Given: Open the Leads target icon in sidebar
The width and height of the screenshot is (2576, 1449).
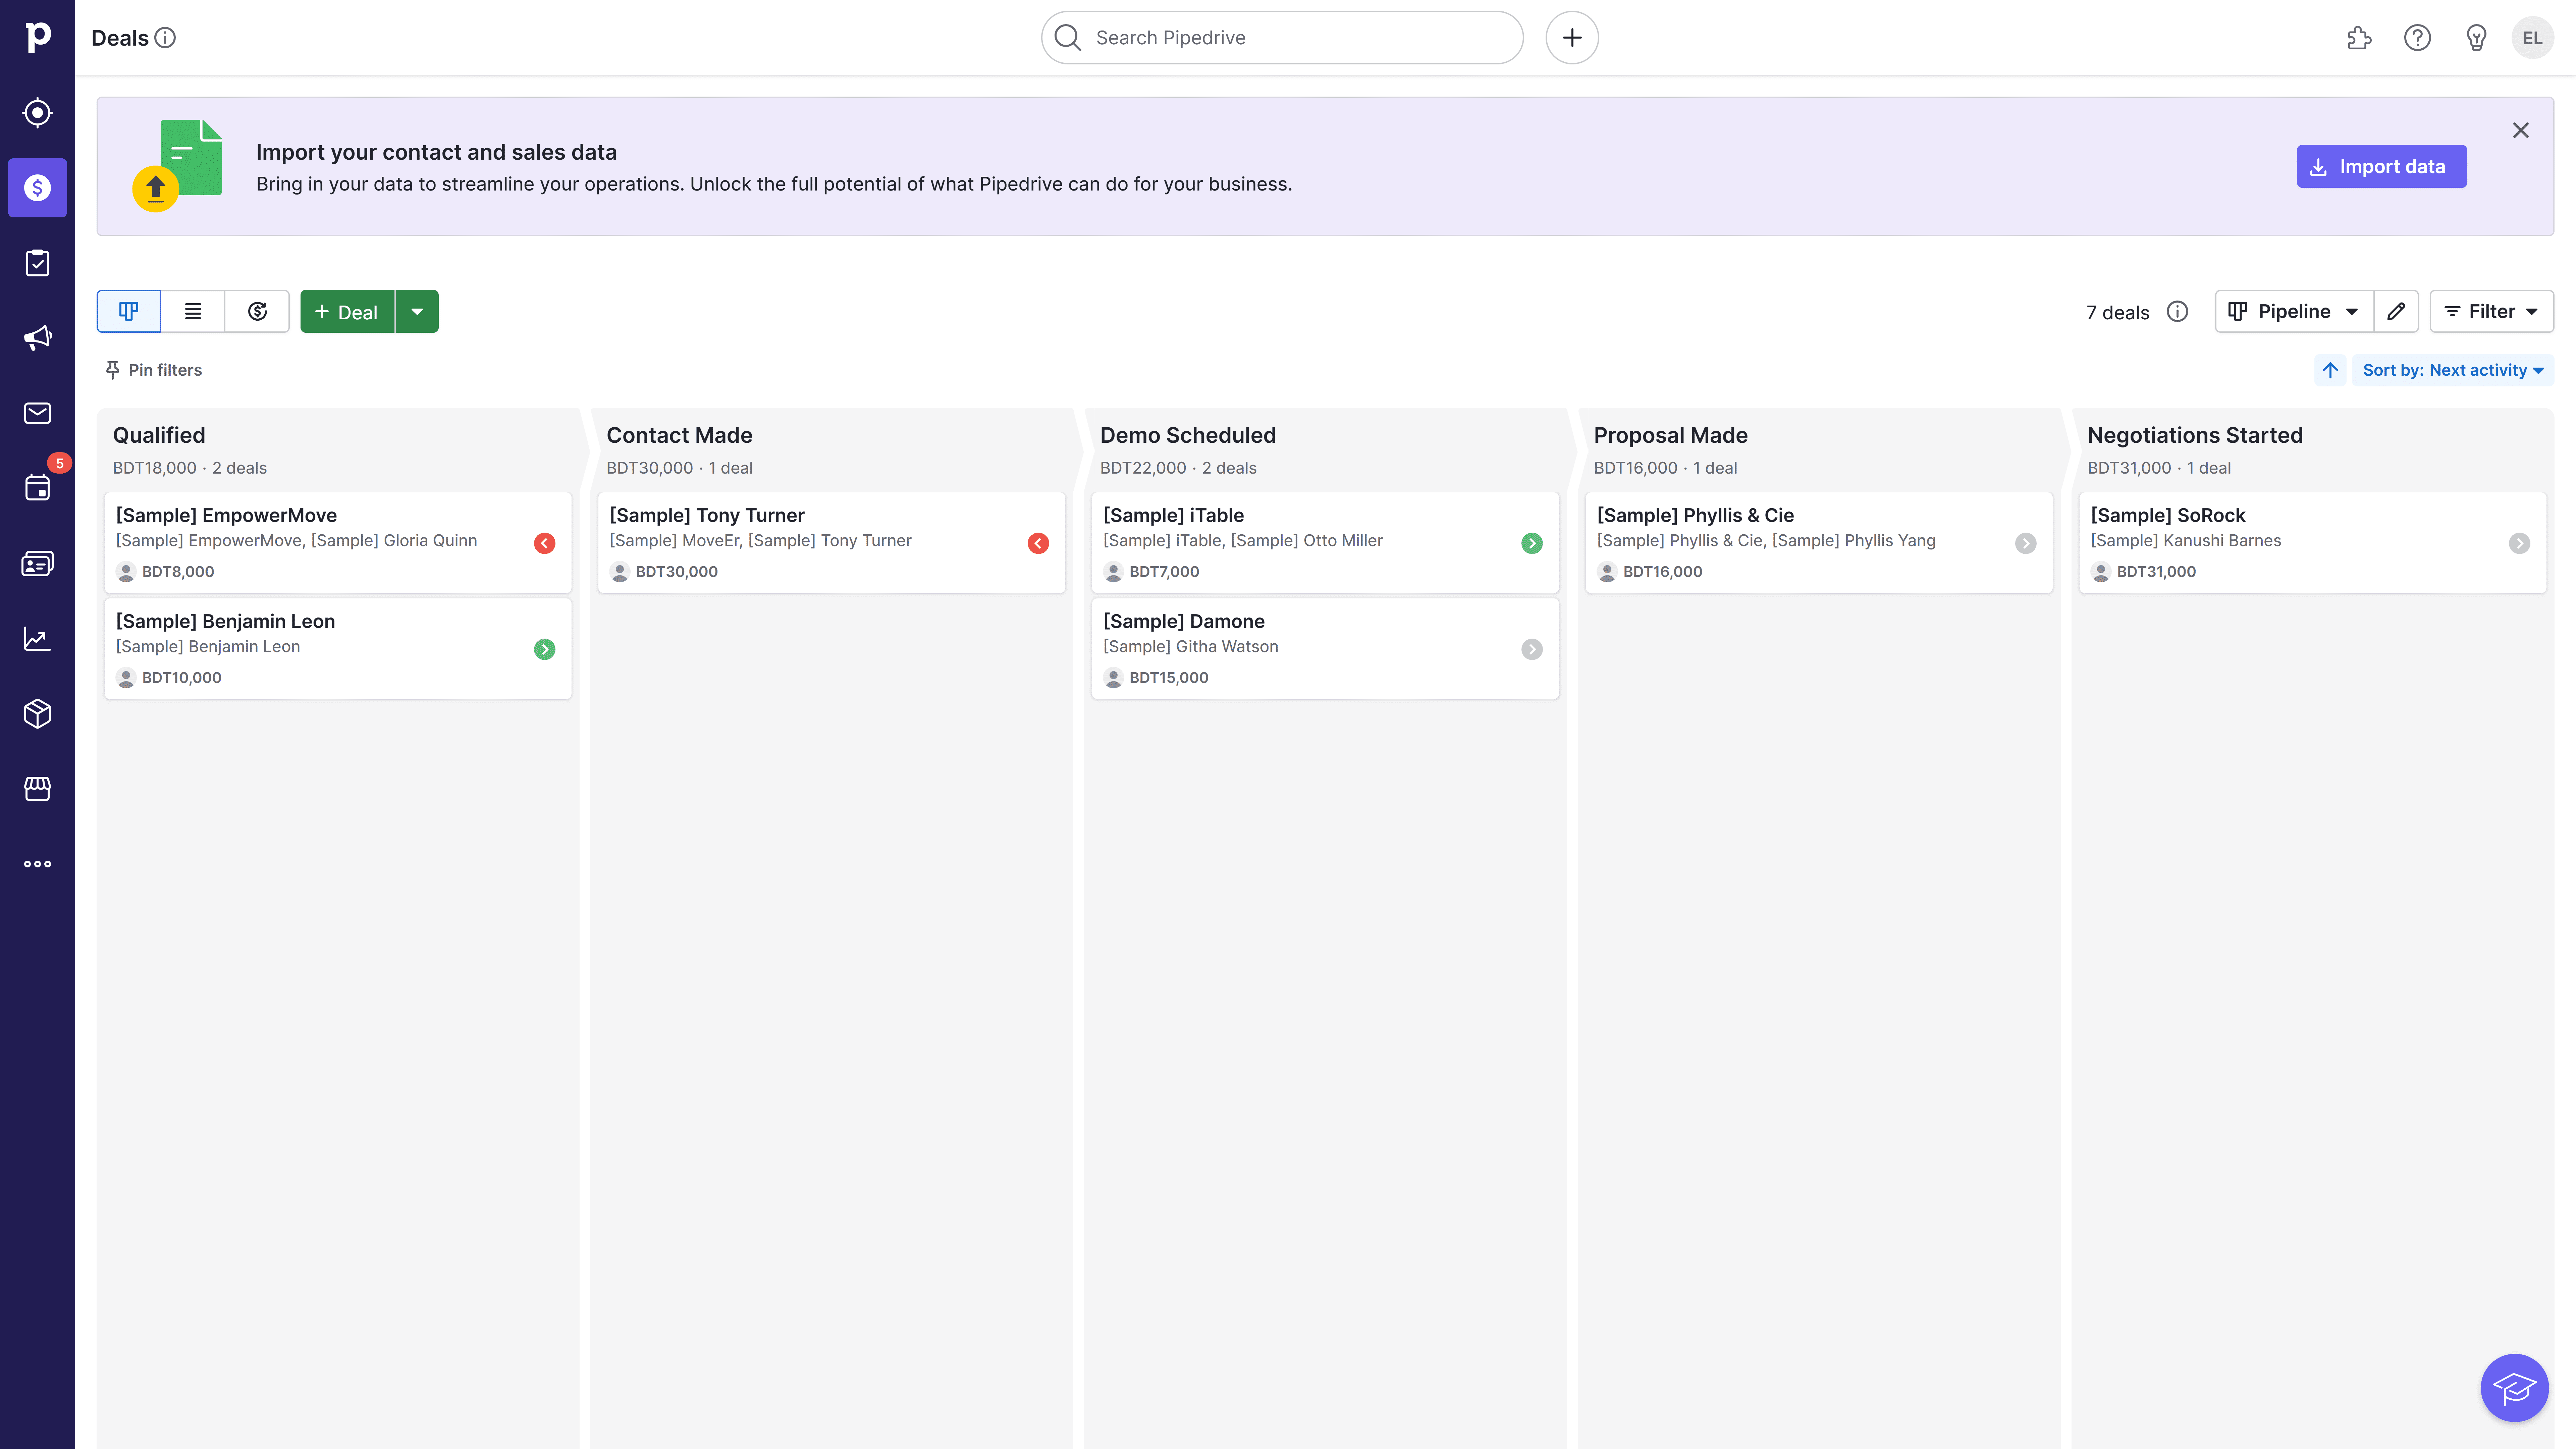Looking at the screenshot, I should tap(37, 113).
